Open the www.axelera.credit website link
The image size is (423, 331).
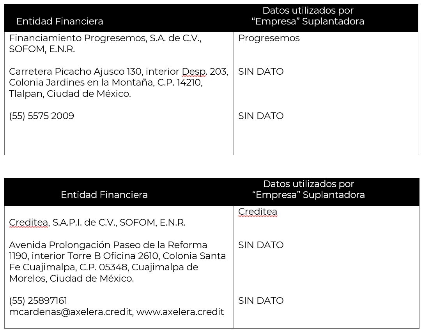[180, 312]
